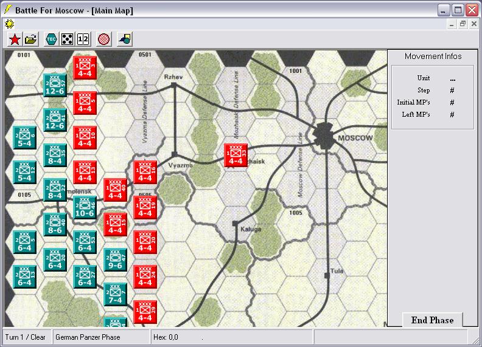Viewport: 482px width, 347px height.
Task: Click the 'Left MP's' label
Action: click(416, 114)
